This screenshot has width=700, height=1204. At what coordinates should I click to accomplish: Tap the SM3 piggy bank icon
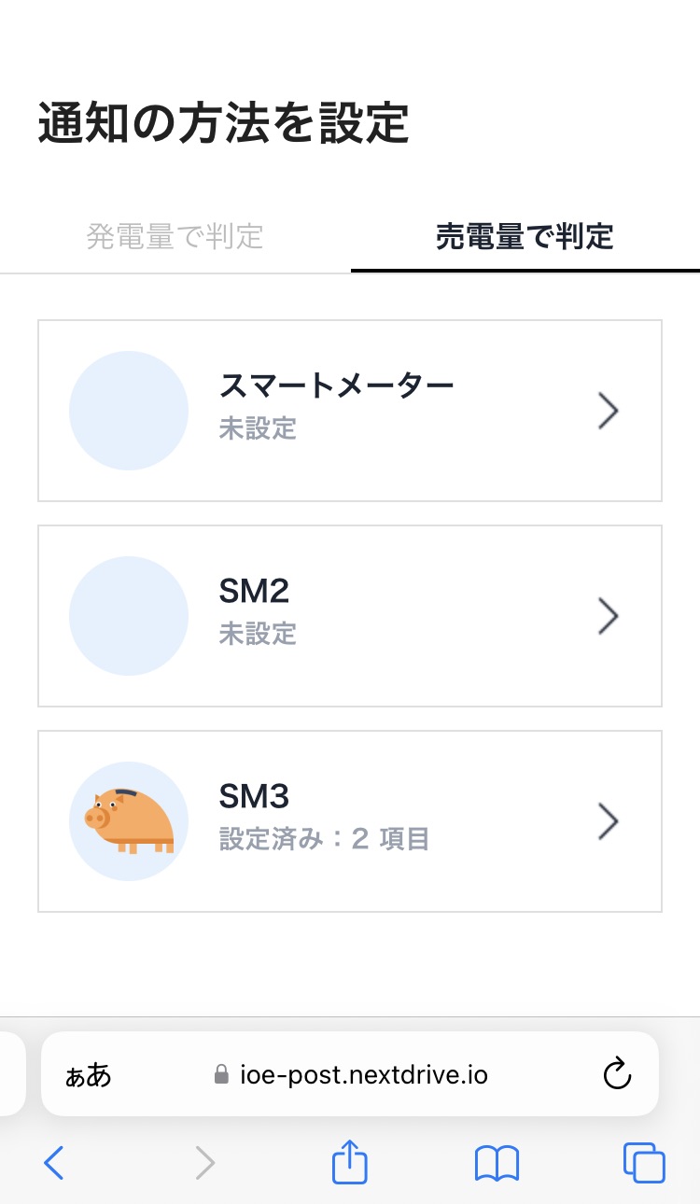pyautogui.click(x=129, y=821)
